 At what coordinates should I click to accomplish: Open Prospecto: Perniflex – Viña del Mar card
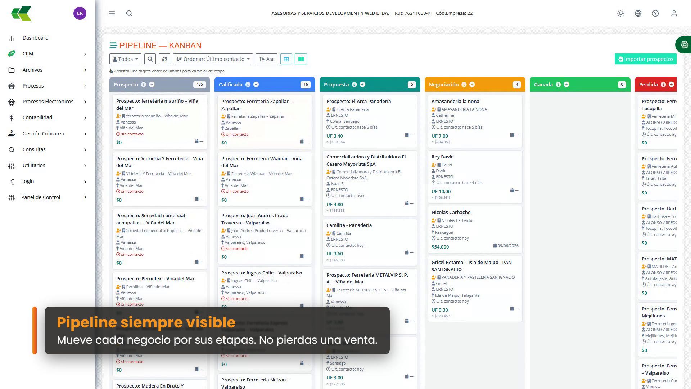[159, 290]
